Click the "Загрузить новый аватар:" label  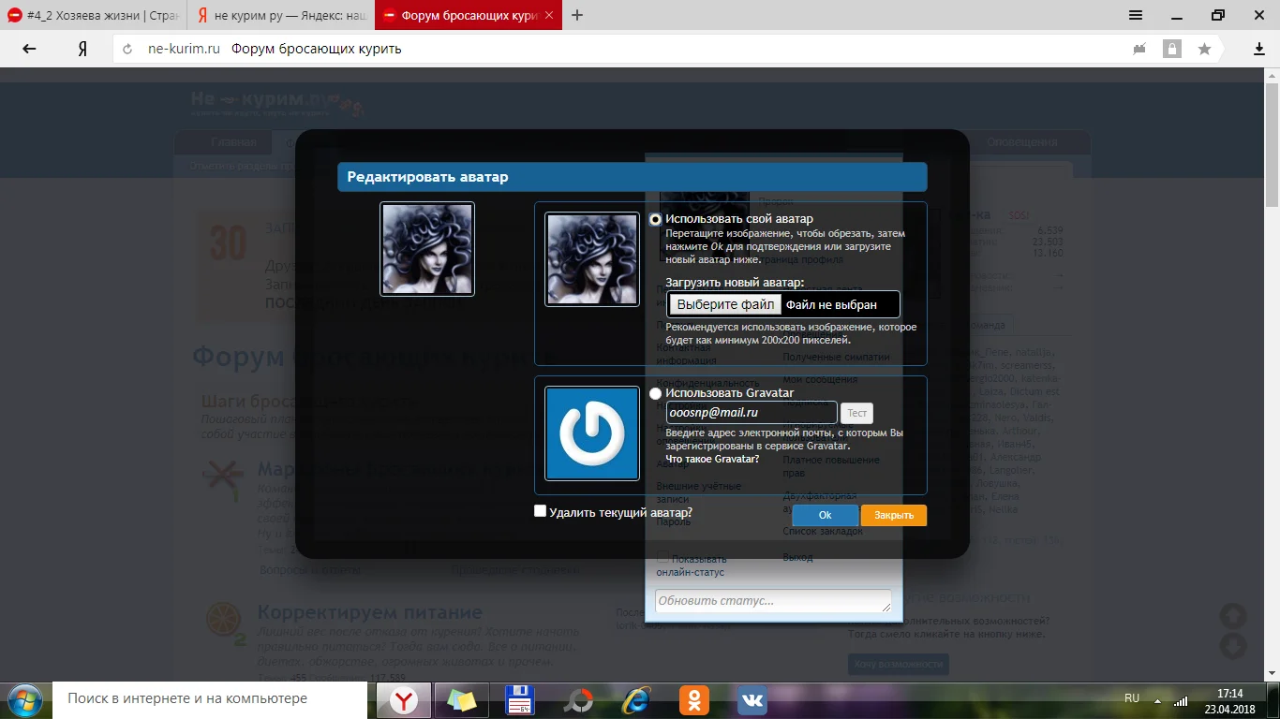pyautogui.click(x=735, y=282)
